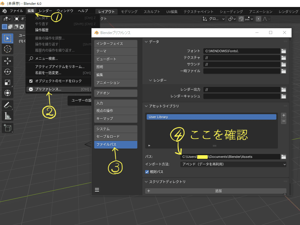Select the Transform tool in toolbar
Image resolution: width=300 pixels, height=225 pixels.
tap(8, 93)
